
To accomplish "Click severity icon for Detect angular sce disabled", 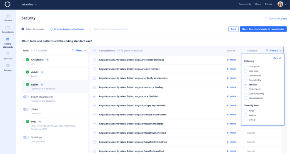I will 228,96.
